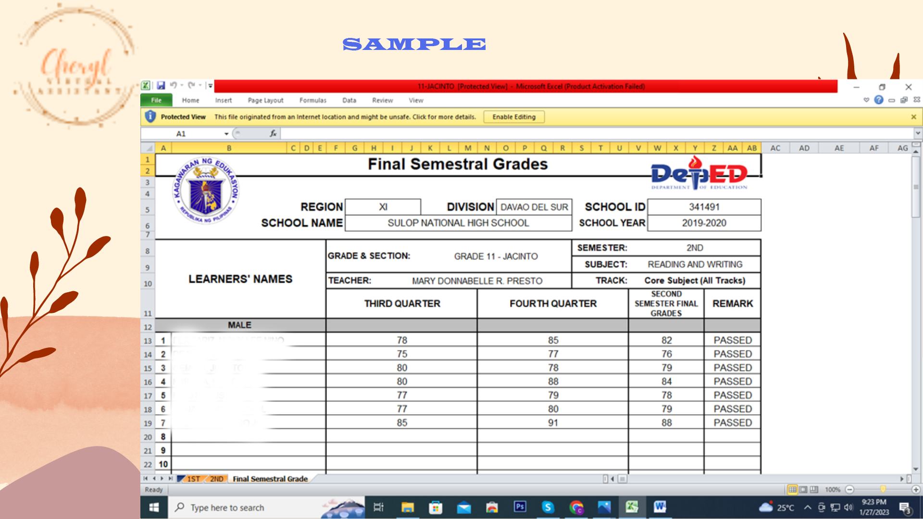This screenshot has height=519, width=923.
Task: Click the Save icon in Quick Access toolbar
Action: coord(161,86)
